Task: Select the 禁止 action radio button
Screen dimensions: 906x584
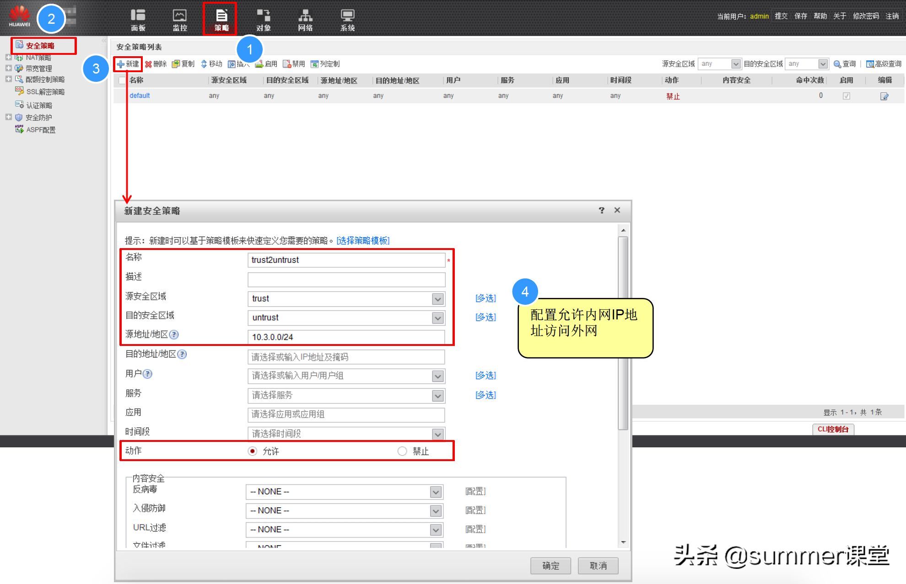Action: (x=402, y=451)
